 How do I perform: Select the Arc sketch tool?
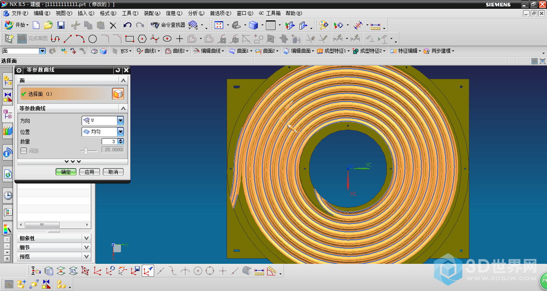[x=80, y=39]
